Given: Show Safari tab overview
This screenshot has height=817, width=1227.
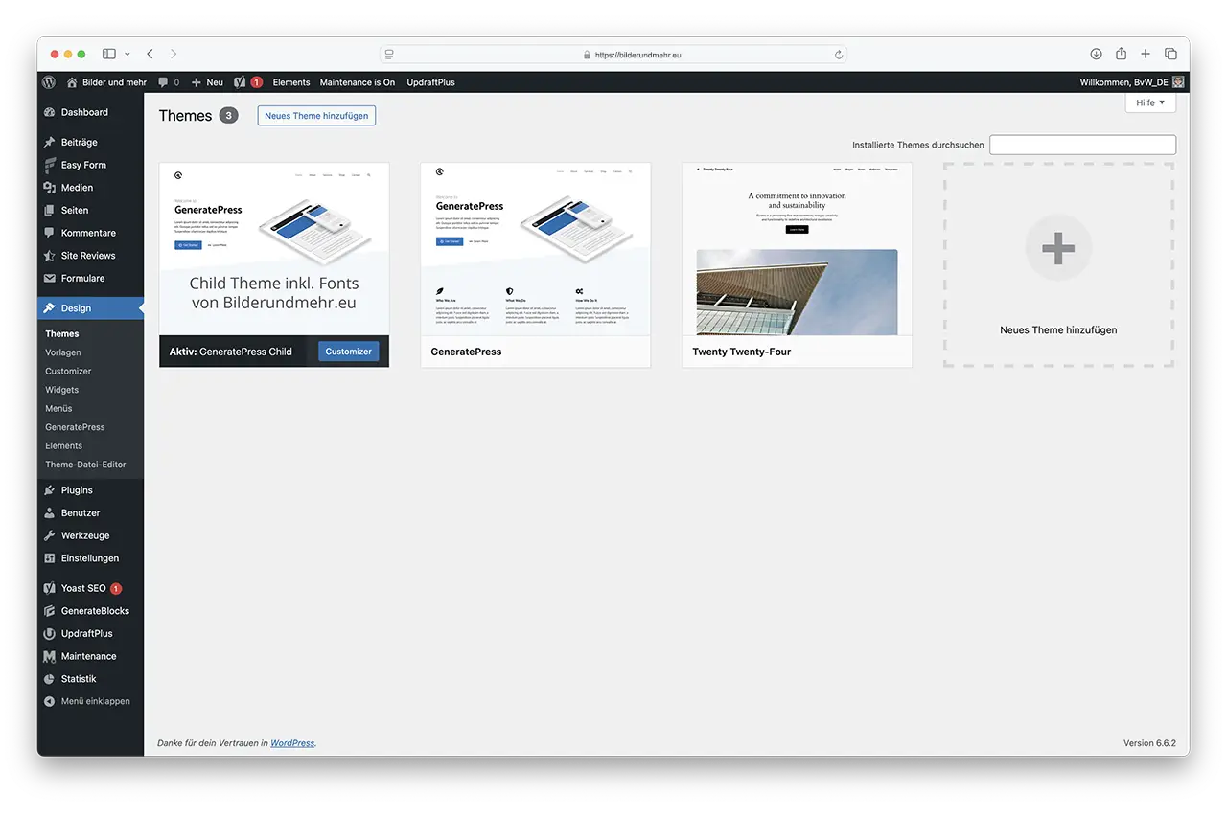Looking at the screenshot, I should point(1170,54).
